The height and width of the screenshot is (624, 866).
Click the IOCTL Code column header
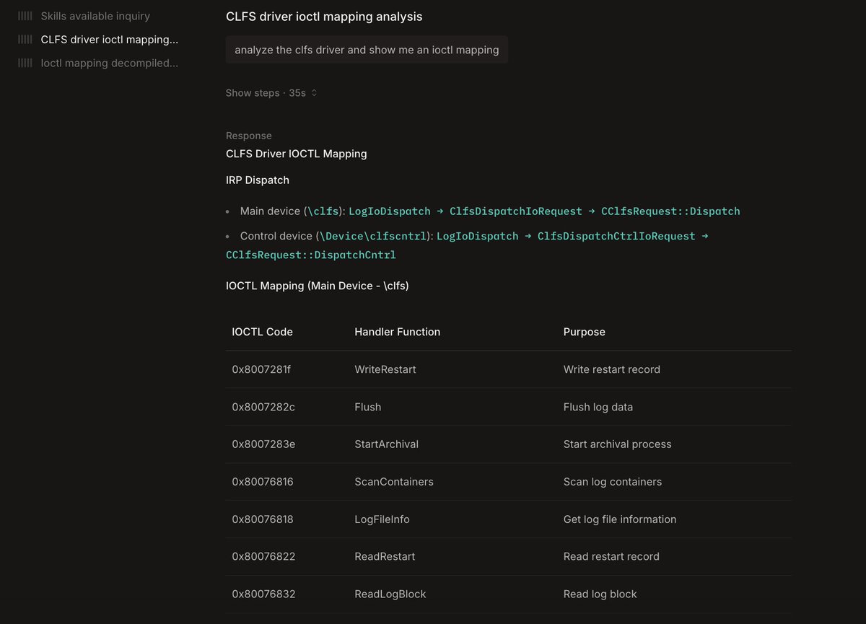point(263,332)
